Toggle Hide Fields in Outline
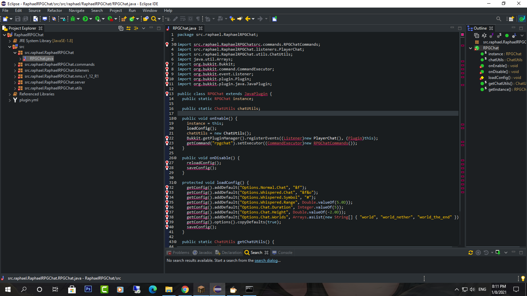 coord(491,36)
